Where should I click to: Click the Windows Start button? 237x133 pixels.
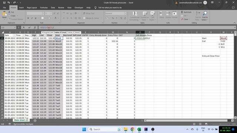tap(84, 129)
